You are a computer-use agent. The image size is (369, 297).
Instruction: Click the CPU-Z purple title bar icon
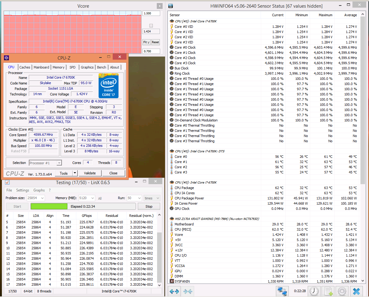tap(6, 58)
